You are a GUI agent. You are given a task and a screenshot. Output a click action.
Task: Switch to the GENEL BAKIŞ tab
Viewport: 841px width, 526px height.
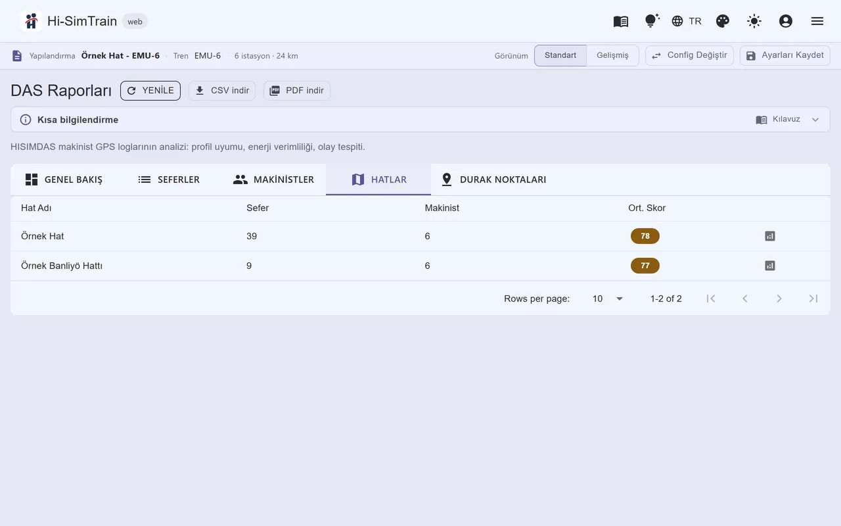tap(64, 179)
